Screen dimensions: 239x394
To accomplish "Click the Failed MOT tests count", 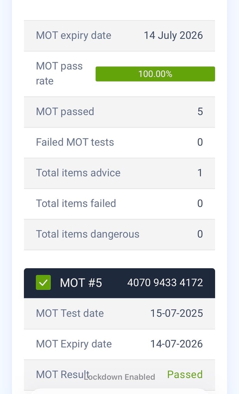I will coord(200,142).
